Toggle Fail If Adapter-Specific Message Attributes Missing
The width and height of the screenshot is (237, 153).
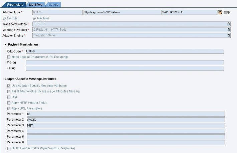9,92
